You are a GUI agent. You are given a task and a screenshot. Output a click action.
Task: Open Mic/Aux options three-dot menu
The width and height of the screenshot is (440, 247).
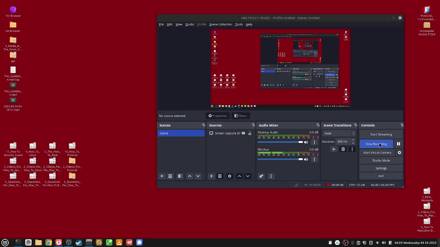click(314, 159)
